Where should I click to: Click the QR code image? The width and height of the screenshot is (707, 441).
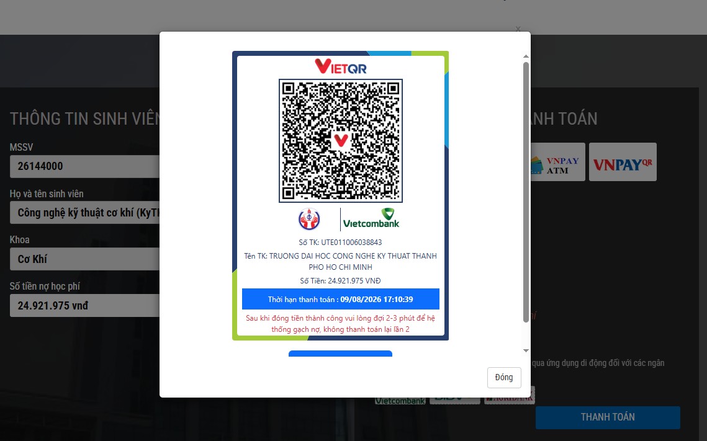pyautogui.click(x=340, y=141)
